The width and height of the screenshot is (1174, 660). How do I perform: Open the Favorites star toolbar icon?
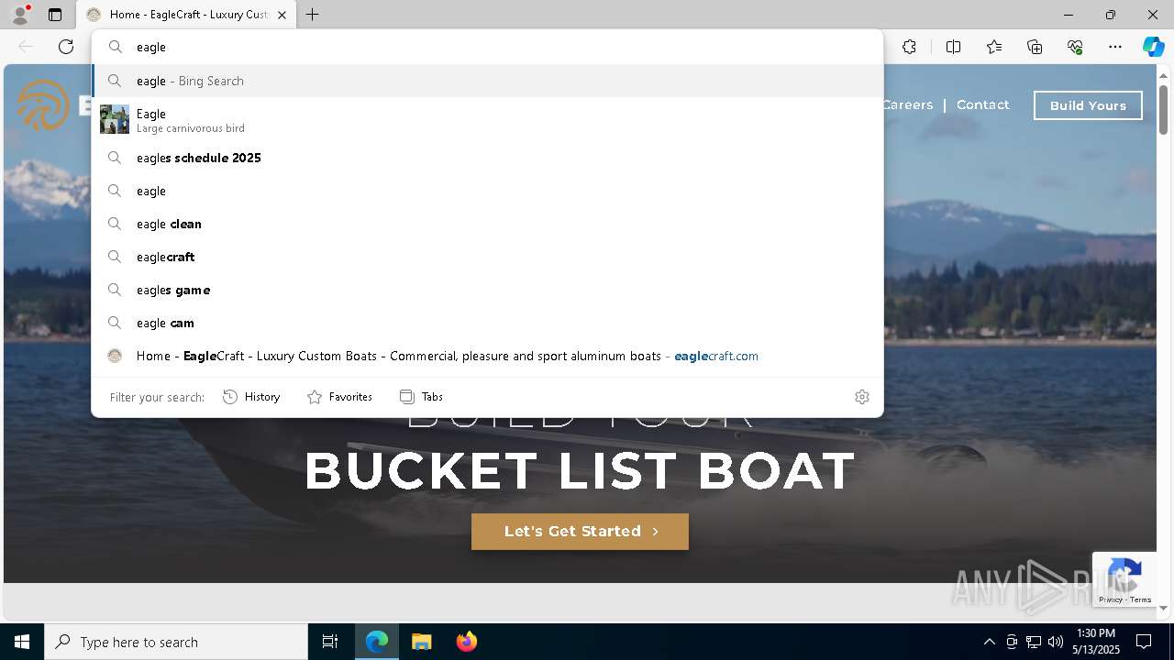coord(994,47)
